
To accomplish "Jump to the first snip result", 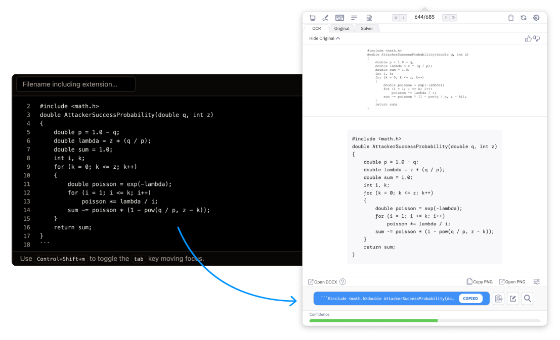I will coord(396,18).
